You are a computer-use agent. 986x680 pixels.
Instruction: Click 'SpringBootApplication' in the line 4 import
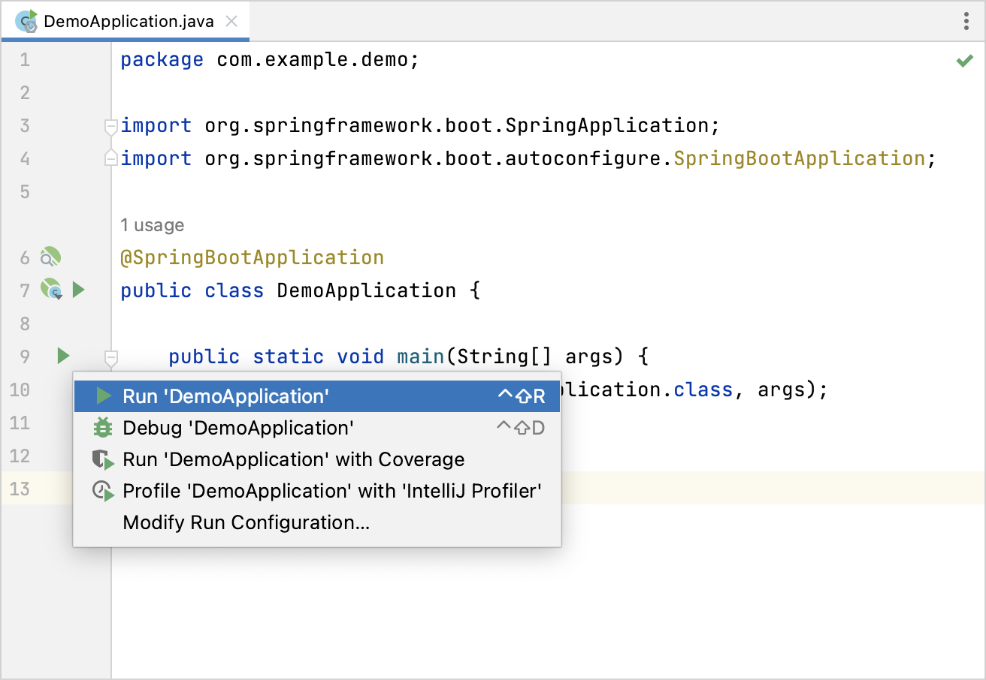tap(800, 158)
